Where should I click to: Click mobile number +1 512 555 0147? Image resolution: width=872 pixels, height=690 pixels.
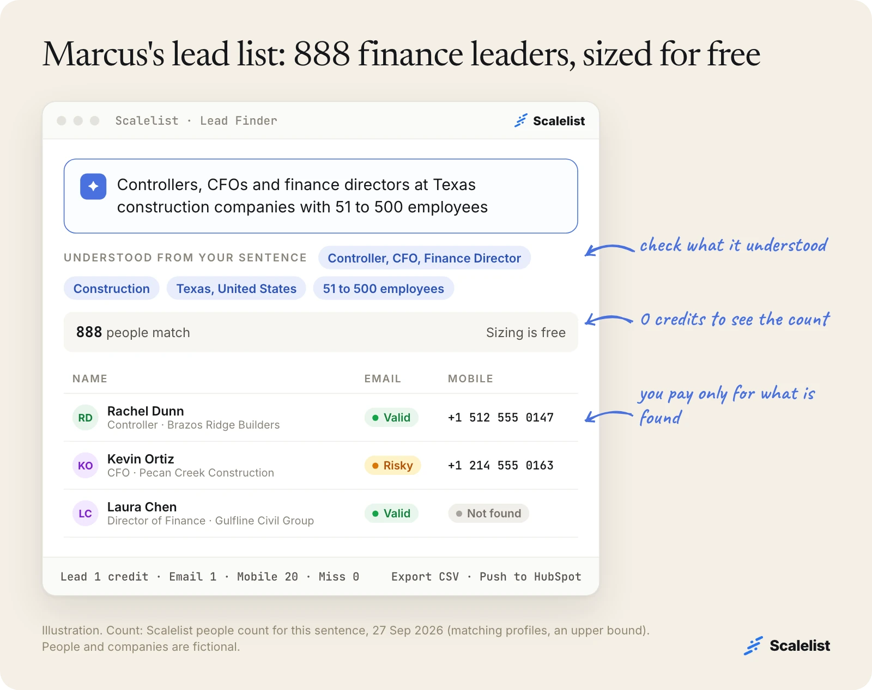click(500, 418)
